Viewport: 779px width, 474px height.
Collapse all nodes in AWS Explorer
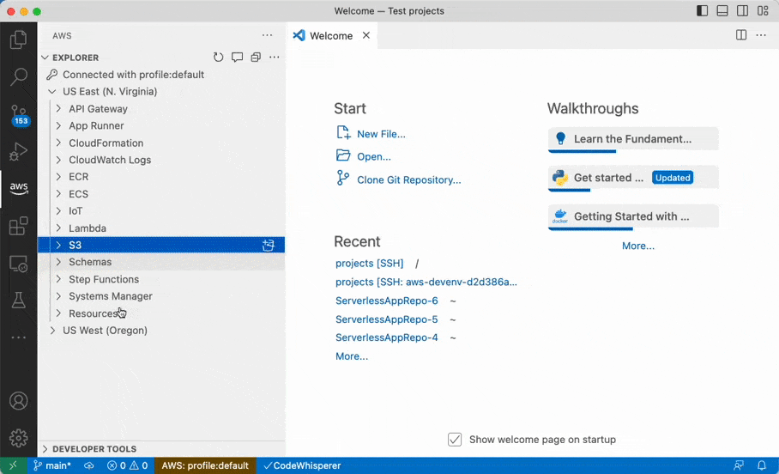point(256,58)
